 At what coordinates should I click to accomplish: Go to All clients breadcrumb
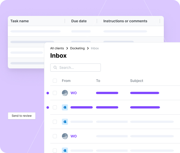click(x=57, y=48)
